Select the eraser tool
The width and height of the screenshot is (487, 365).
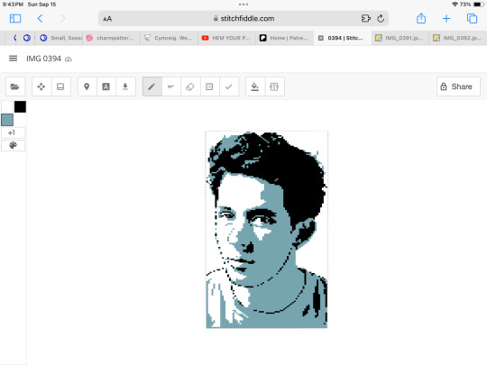190,87
